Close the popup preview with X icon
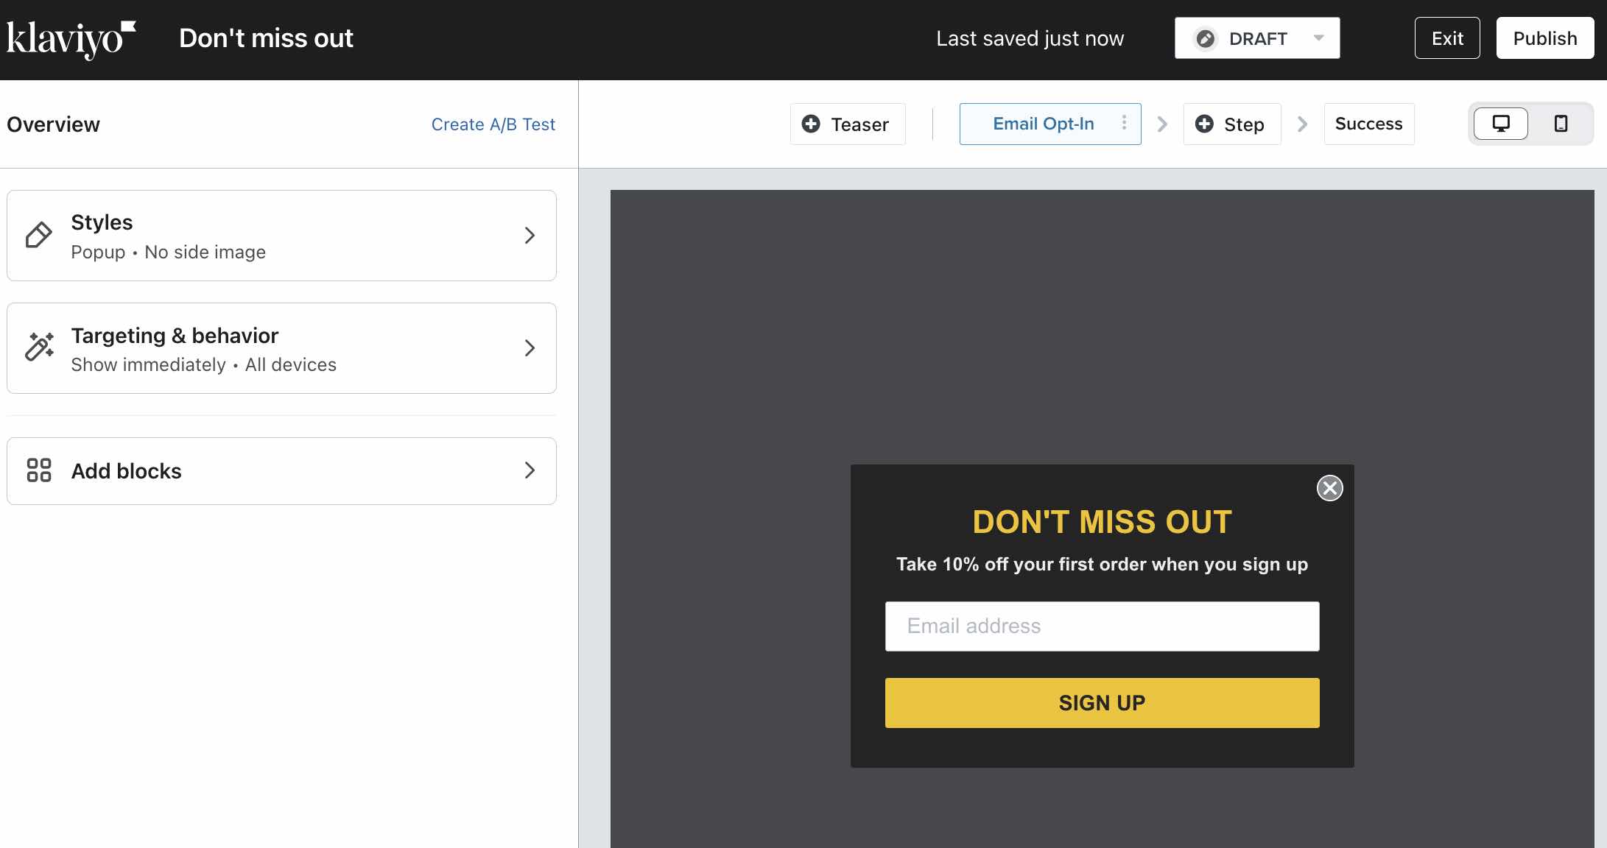The image size is (1607, 848). 1329,489
